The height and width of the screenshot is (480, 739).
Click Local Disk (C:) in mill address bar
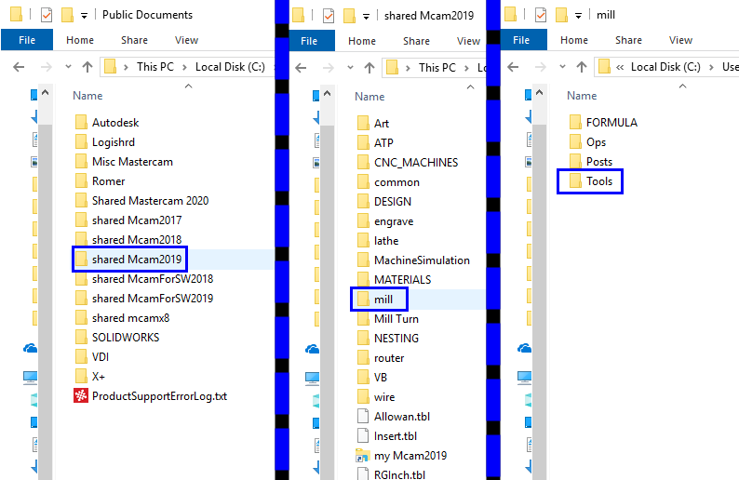[665, 67]
